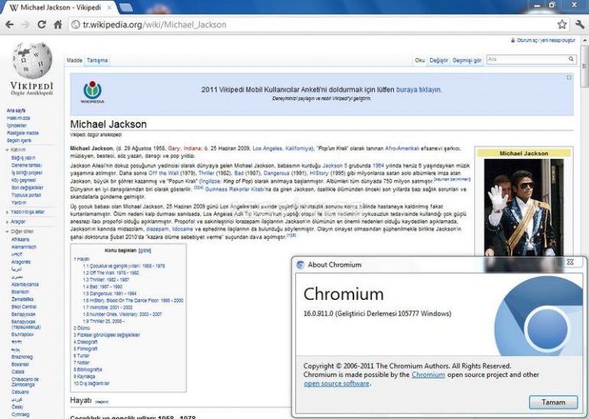Viewport: 589px width, 419px height.
Task: Open the 'Afro-Amerikalı' article link
Action: tap(402, 148)
